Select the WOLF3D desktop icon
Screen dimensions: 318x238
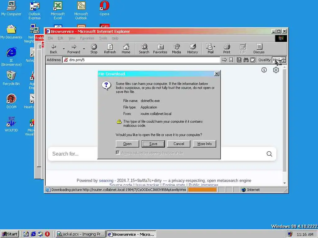coord(11,124)
